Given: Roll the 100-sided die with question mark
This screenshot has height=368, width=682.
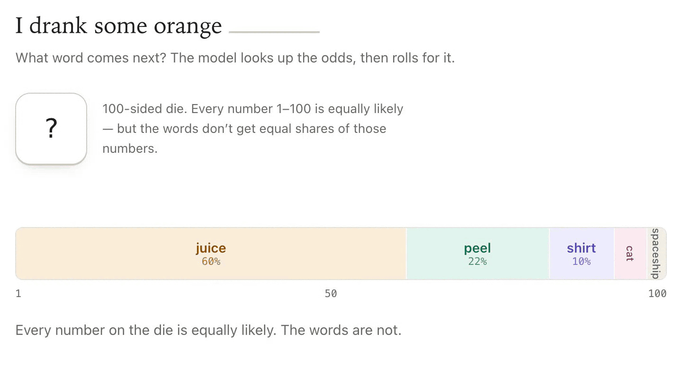Looking at the screenshot, I should (51, 129).
